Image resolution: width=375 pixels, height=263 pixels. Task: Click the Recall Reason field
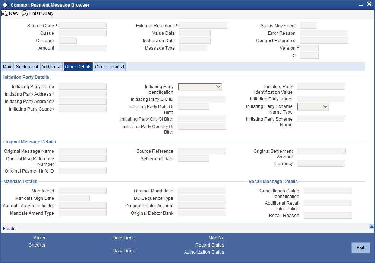pos(328,215)
